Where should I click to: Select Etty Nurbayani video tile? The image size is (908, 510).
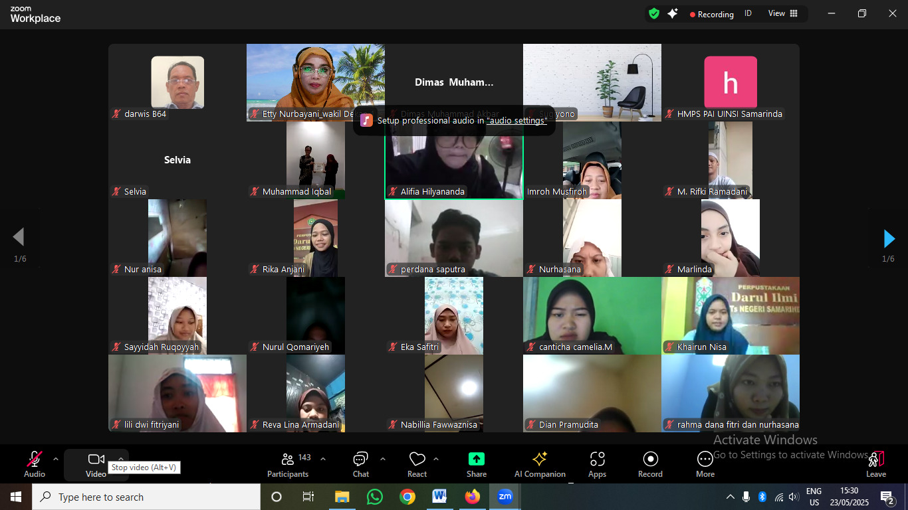tap(316, 82)
